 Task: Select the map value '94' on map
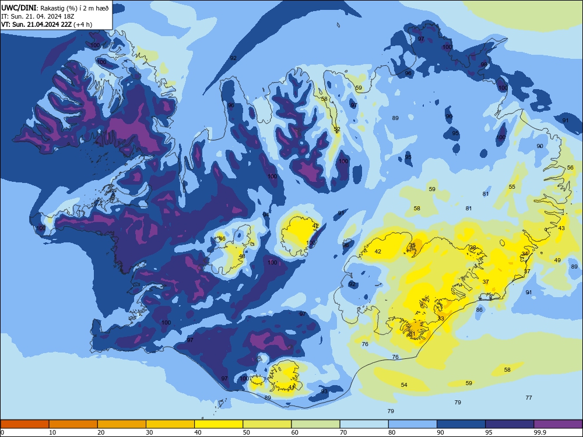coord(266,214)
